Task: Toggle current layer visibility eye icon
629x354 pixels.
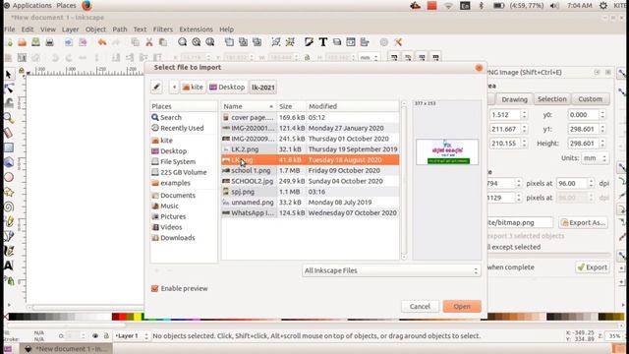Action: click(95, 336)
